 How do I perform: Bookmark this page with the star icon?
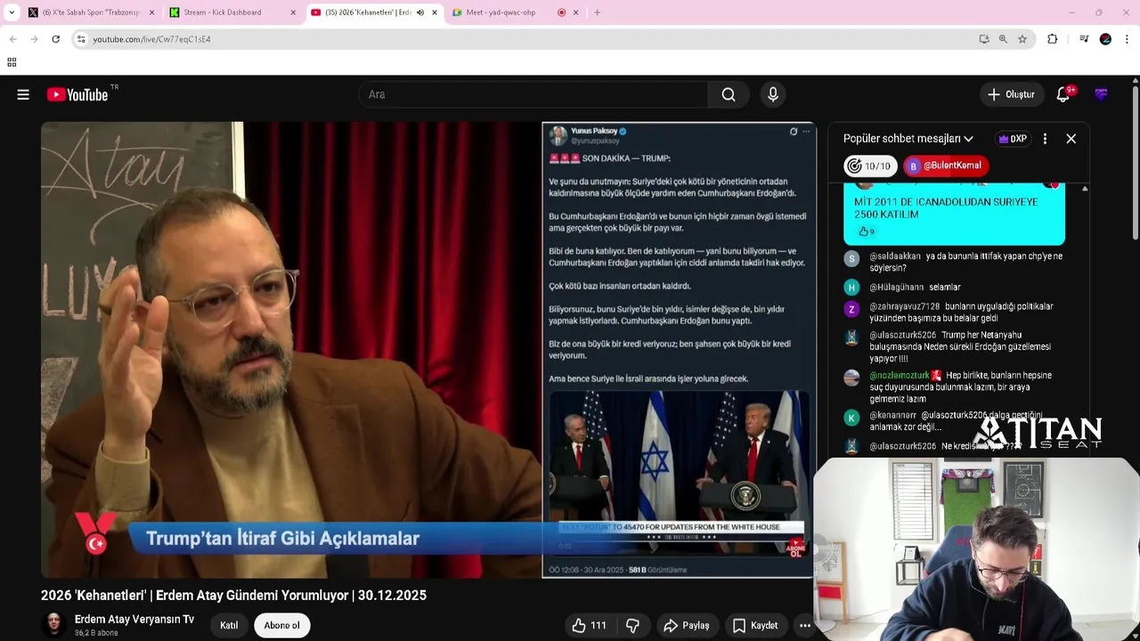click(x=1022, y=39)
